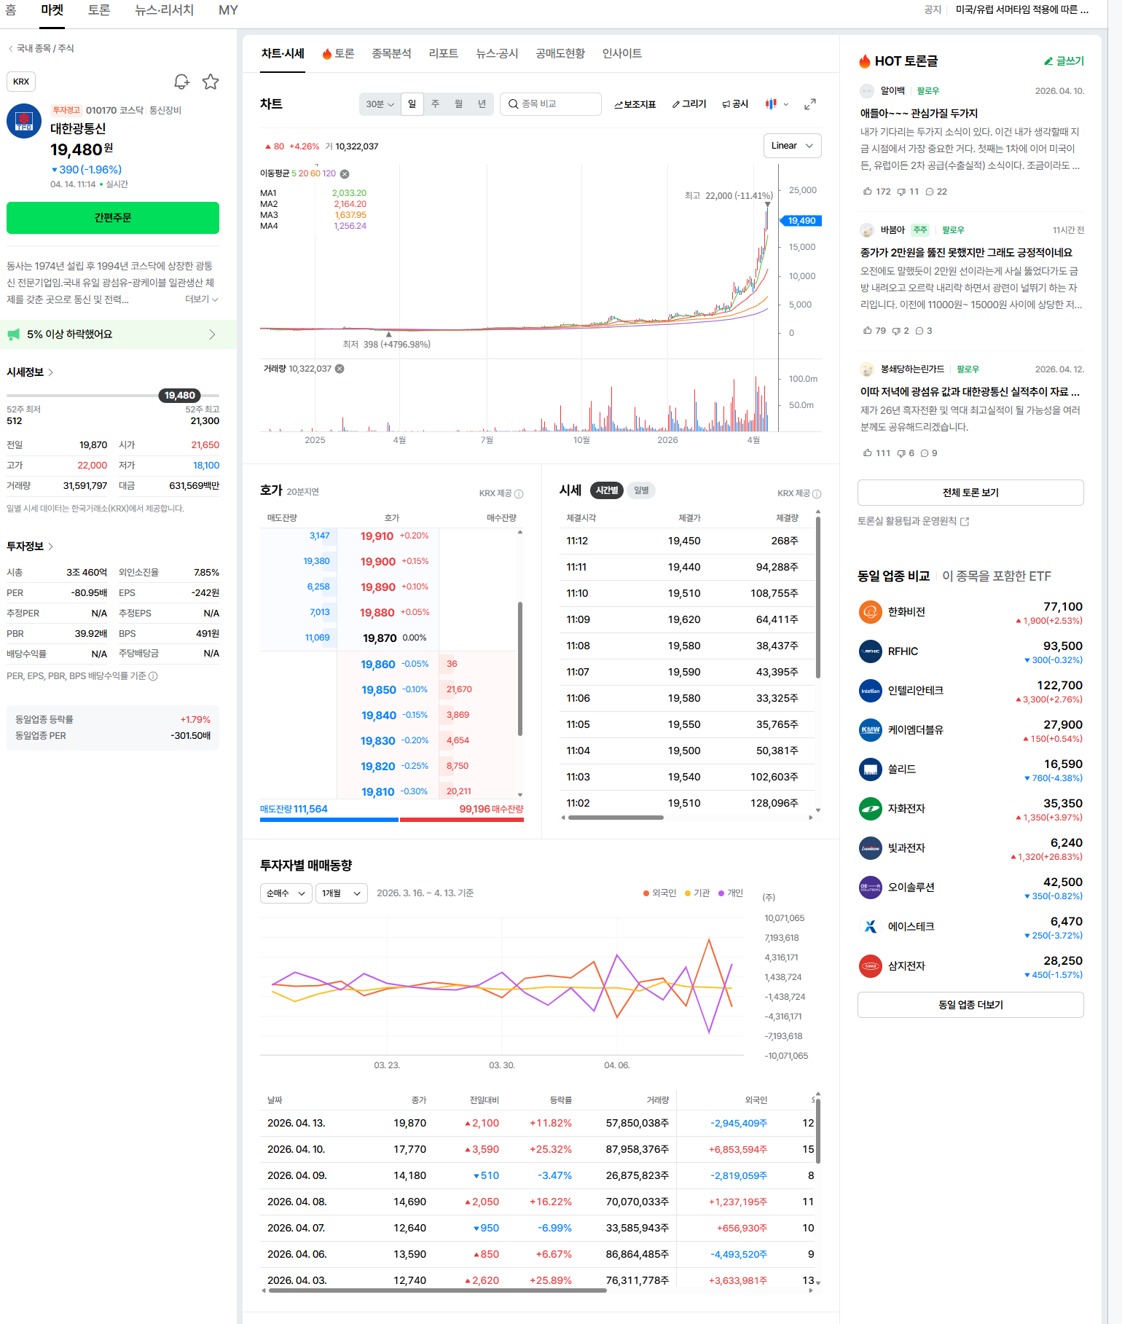Open the 30분 minute interval dropdown
Viewport: 1122px width, 1324px height.
(x=380, y=104)
